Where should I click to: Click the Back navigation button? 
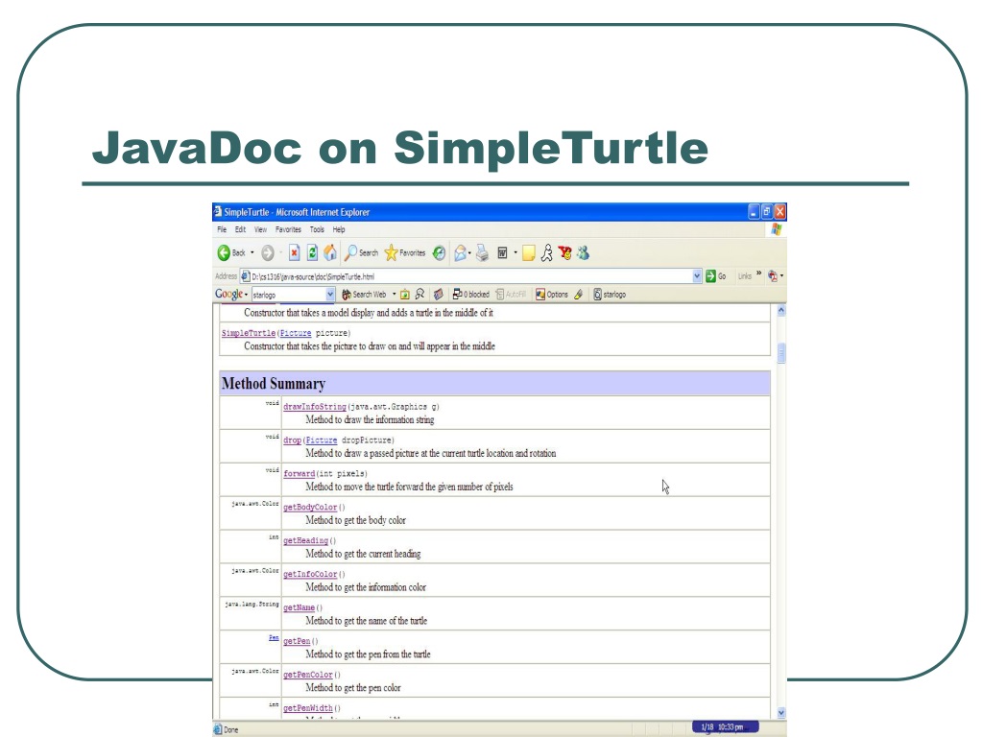(231, 253)
